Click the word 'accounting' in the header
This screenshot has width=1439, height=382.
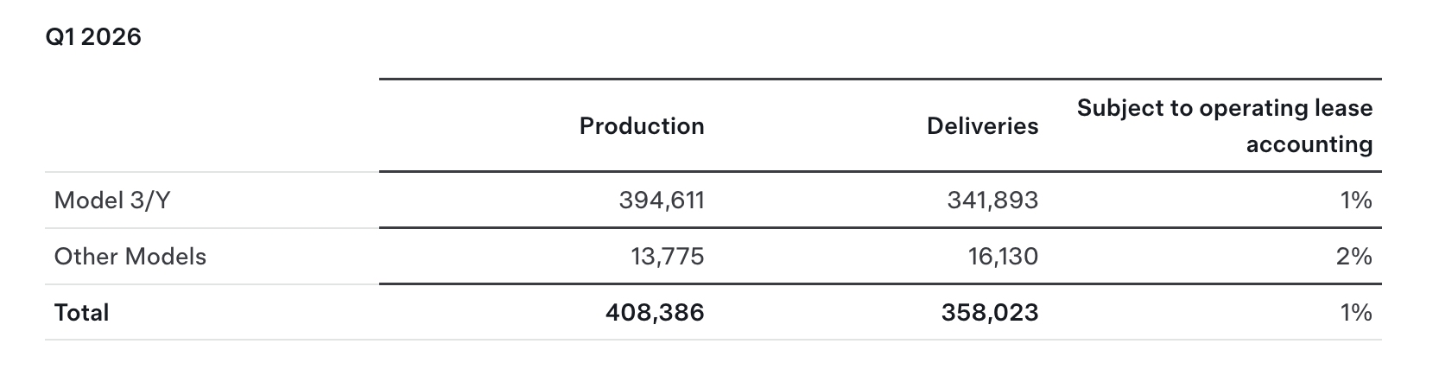[x=1309, y=144]
